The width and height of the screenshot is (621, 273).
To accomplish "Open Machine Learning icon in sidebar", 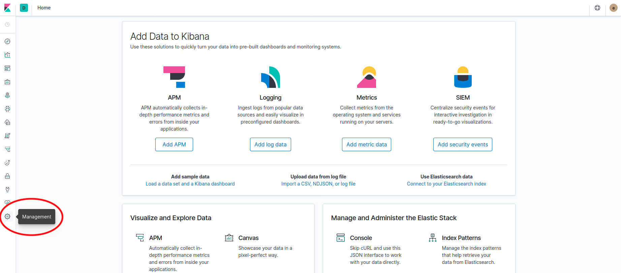I will click(7, 109).
